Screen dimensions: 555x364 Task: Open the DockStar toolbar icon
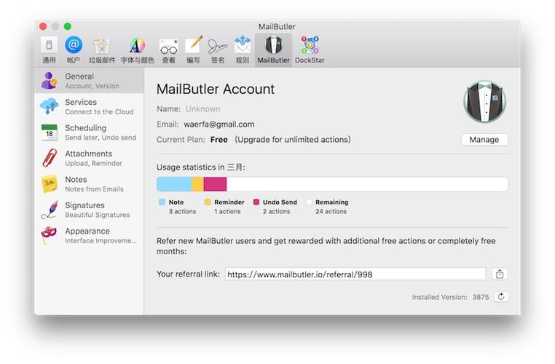(x=310, y=45)
